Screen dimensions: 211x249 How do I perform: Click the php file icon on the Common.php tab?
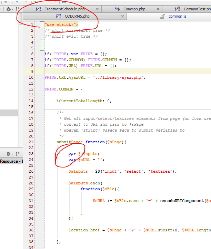tap(117, 9)
